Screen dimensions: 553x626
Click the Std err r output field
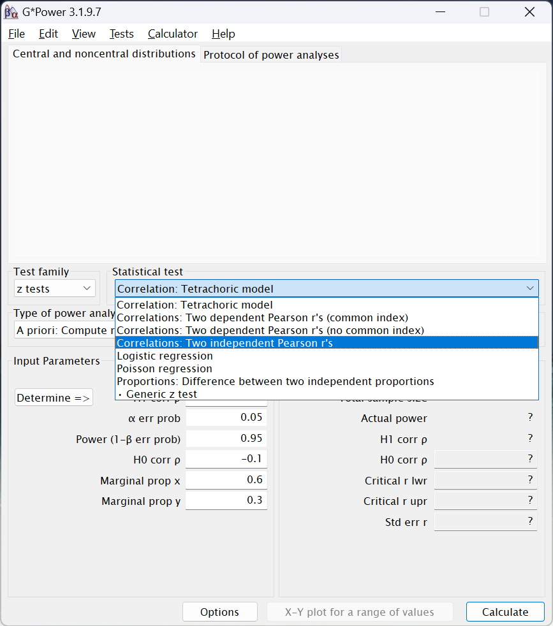coord(485,521)
